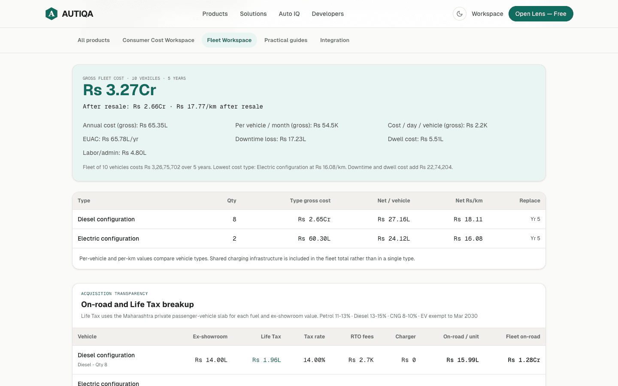
Task: Click the AUTIQA brand name
Action: point(78,14)
